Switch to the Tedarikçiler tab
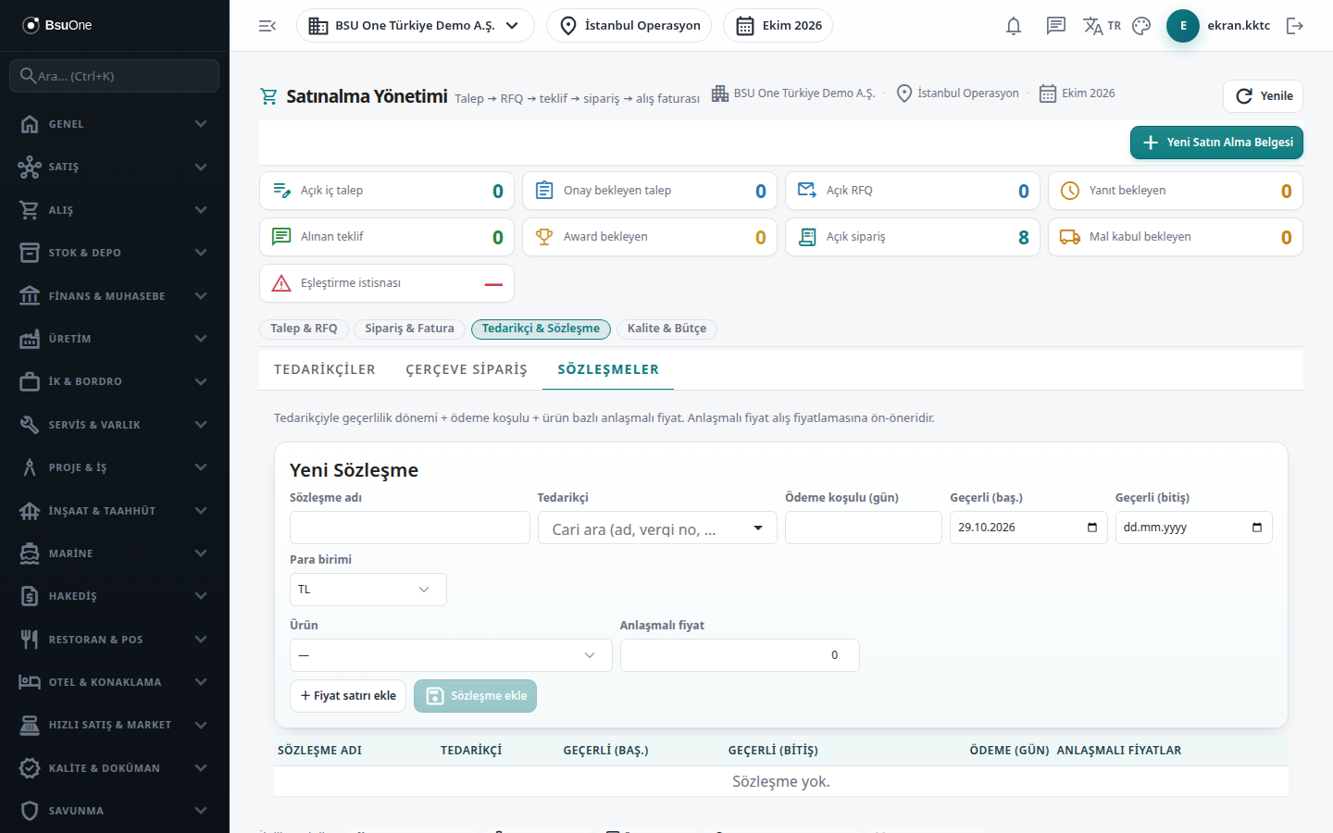Image resolution: width=1333 pixels, height=833 pixels. point(325,369)
